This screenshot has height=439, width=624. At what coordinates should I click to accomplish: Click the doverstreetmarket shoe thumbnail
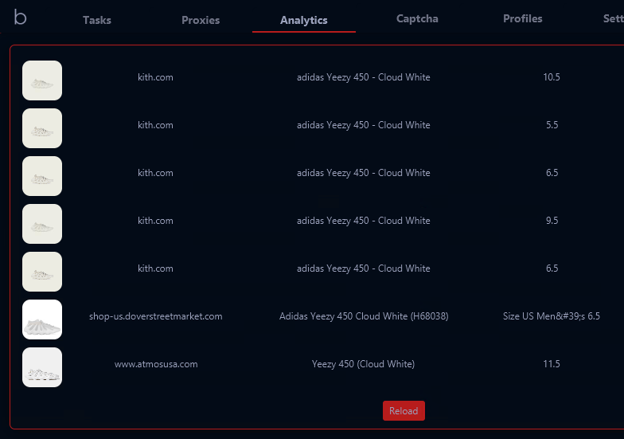[42, 319]
